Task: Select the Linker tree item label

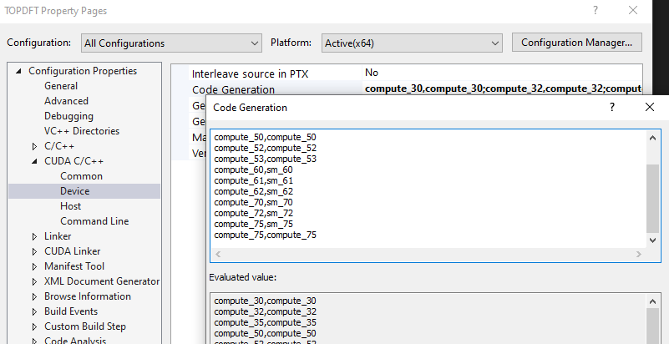Action: point(58,236)
